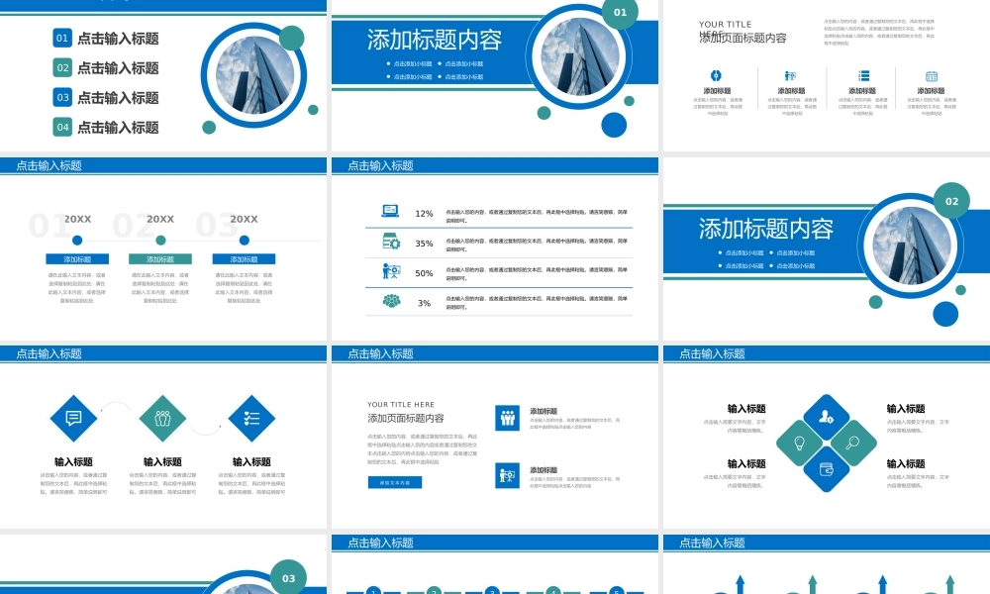Screen dimensions: 990x594
Task: Click the header bar of the 20XX timeline slide
Action: [x=163, y=165]
